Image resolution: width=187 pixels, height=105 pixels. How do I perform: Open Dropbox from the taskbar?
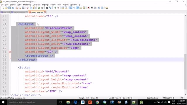click(x=83, y=102)
